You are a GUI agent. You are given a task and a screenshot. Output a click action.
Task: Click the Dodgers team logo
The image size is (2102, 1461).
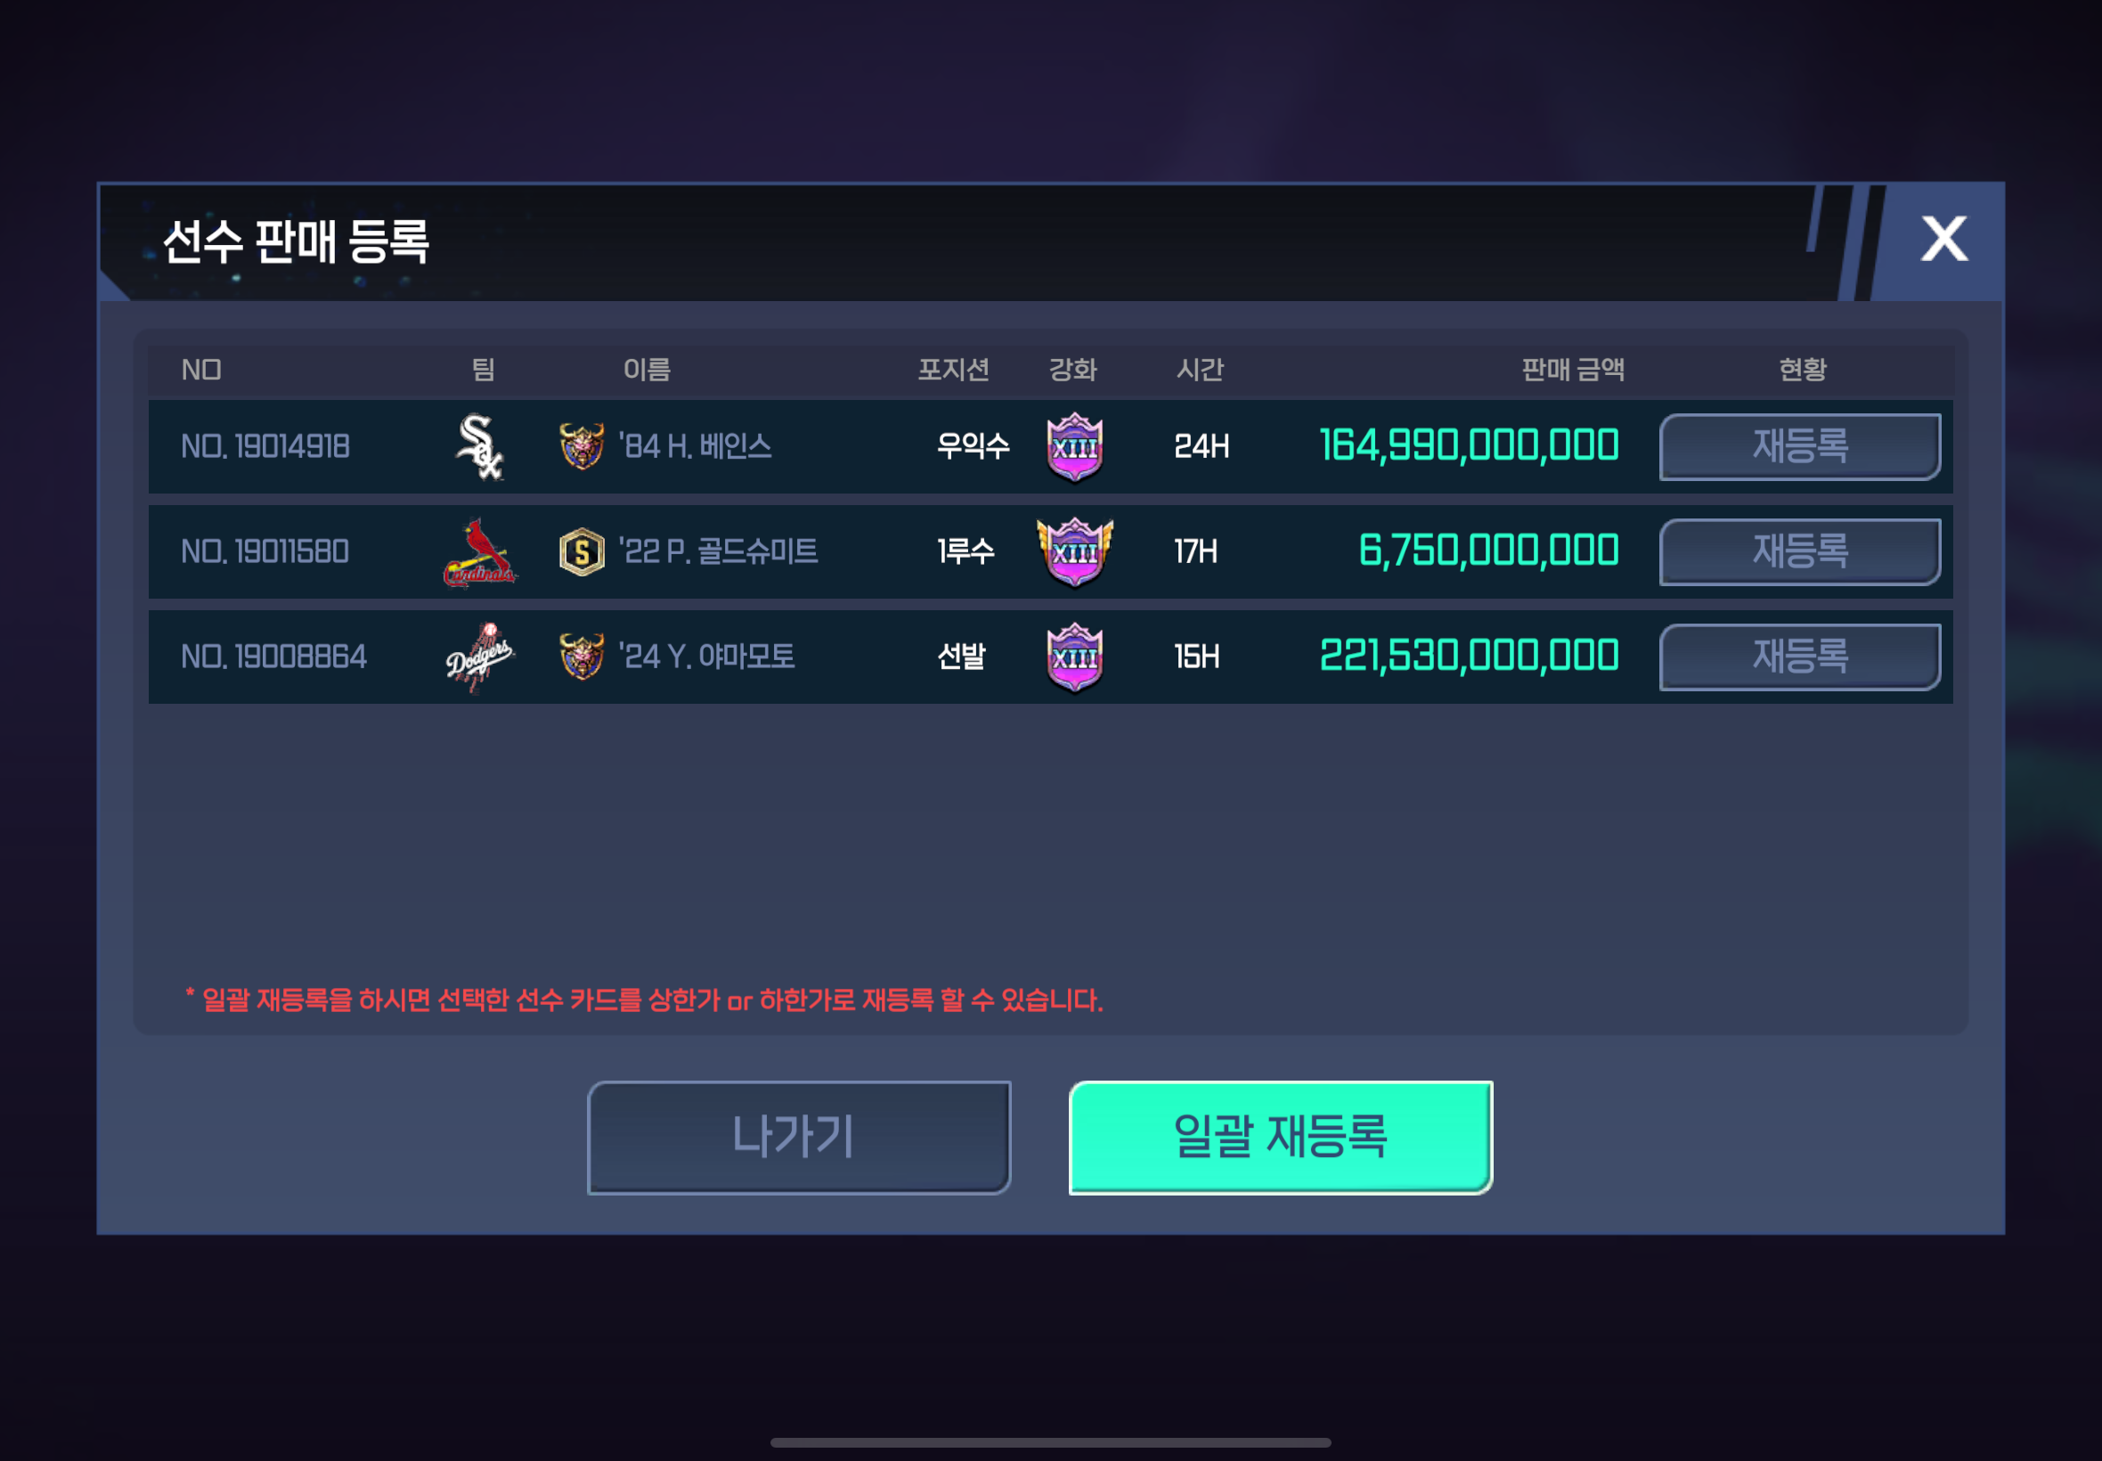pyautogui.click(x=479, y=657)
